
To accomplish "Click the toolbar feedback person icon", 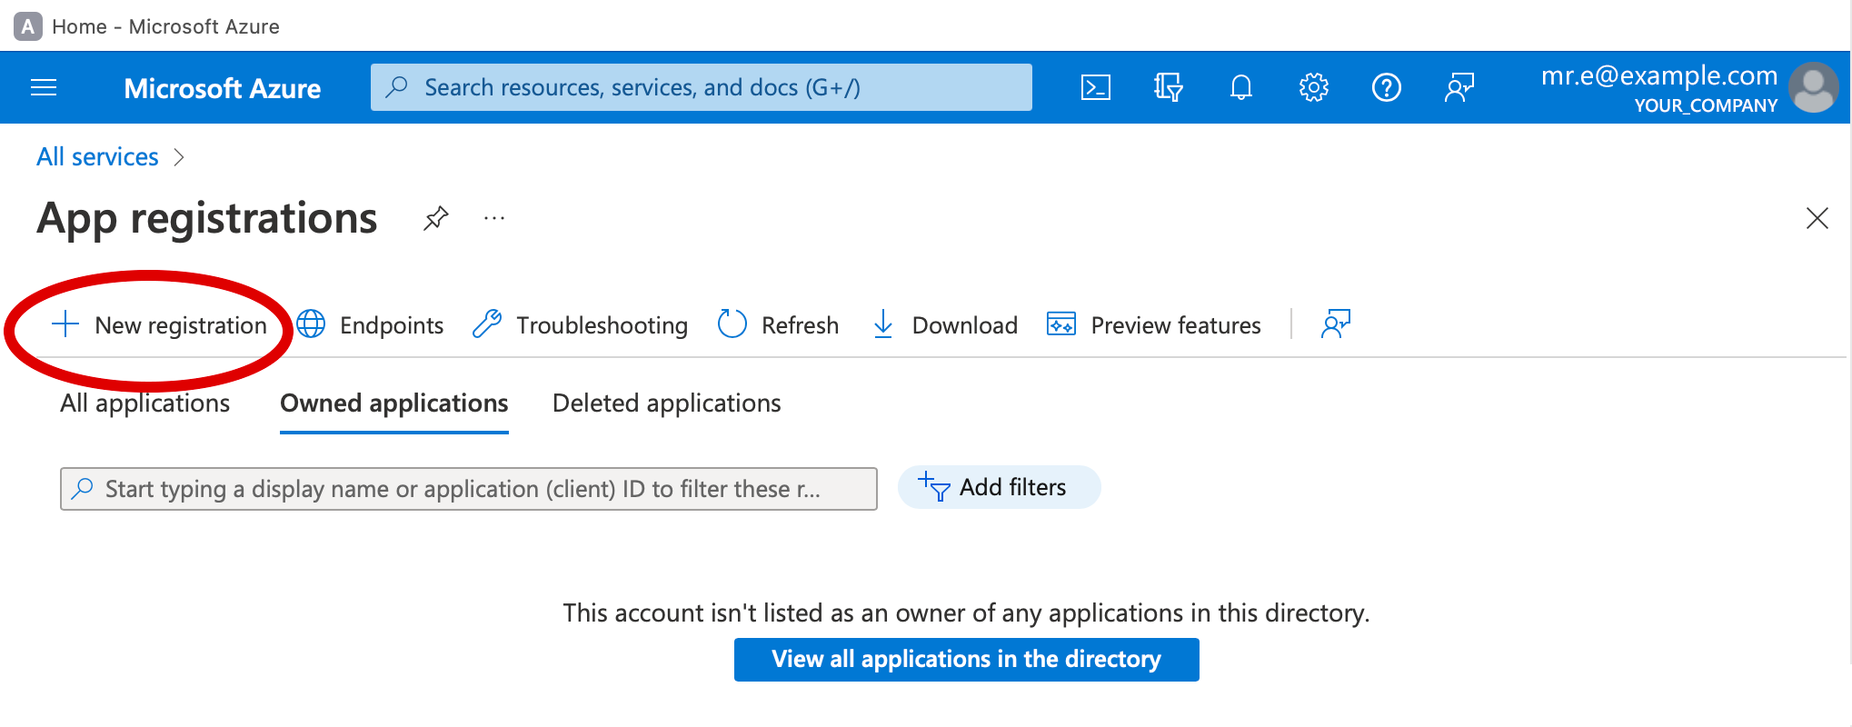I will (1336, 324).
